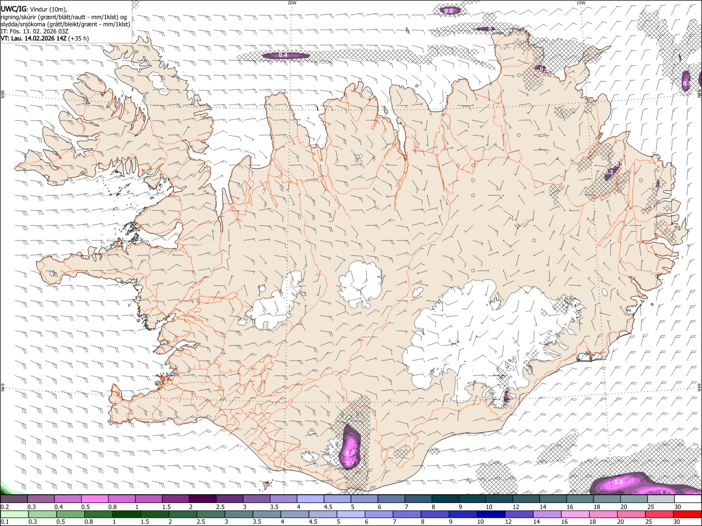Pick the 0.8 orchid swatch in purple row
Image resolution: width=702 pixels, height=526 pixels.
tap(121, 499)
